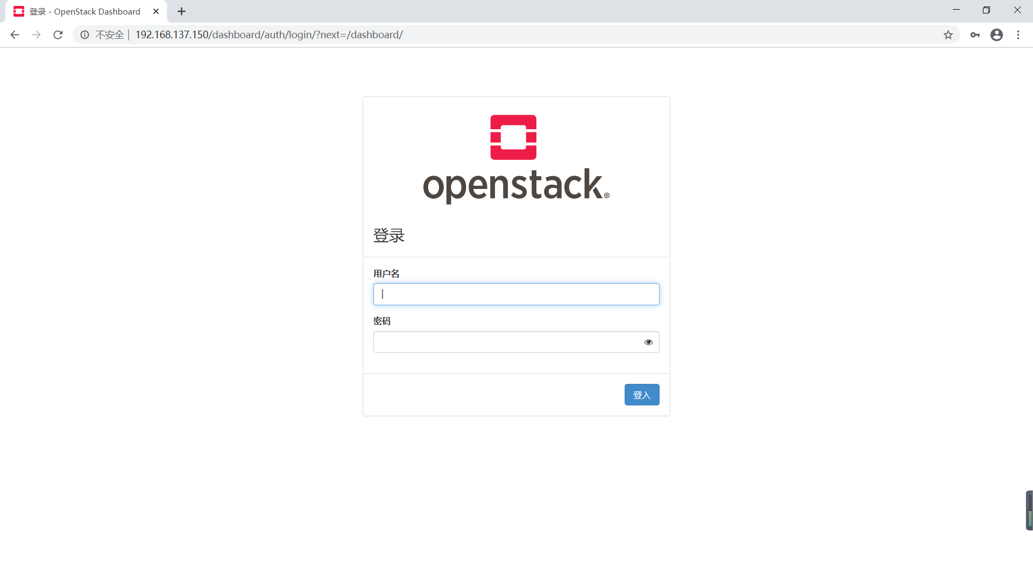Click the 登录 heading text
Image resolution: width=1033 pixels, height=561 pixels.
(x=388, y=235)
